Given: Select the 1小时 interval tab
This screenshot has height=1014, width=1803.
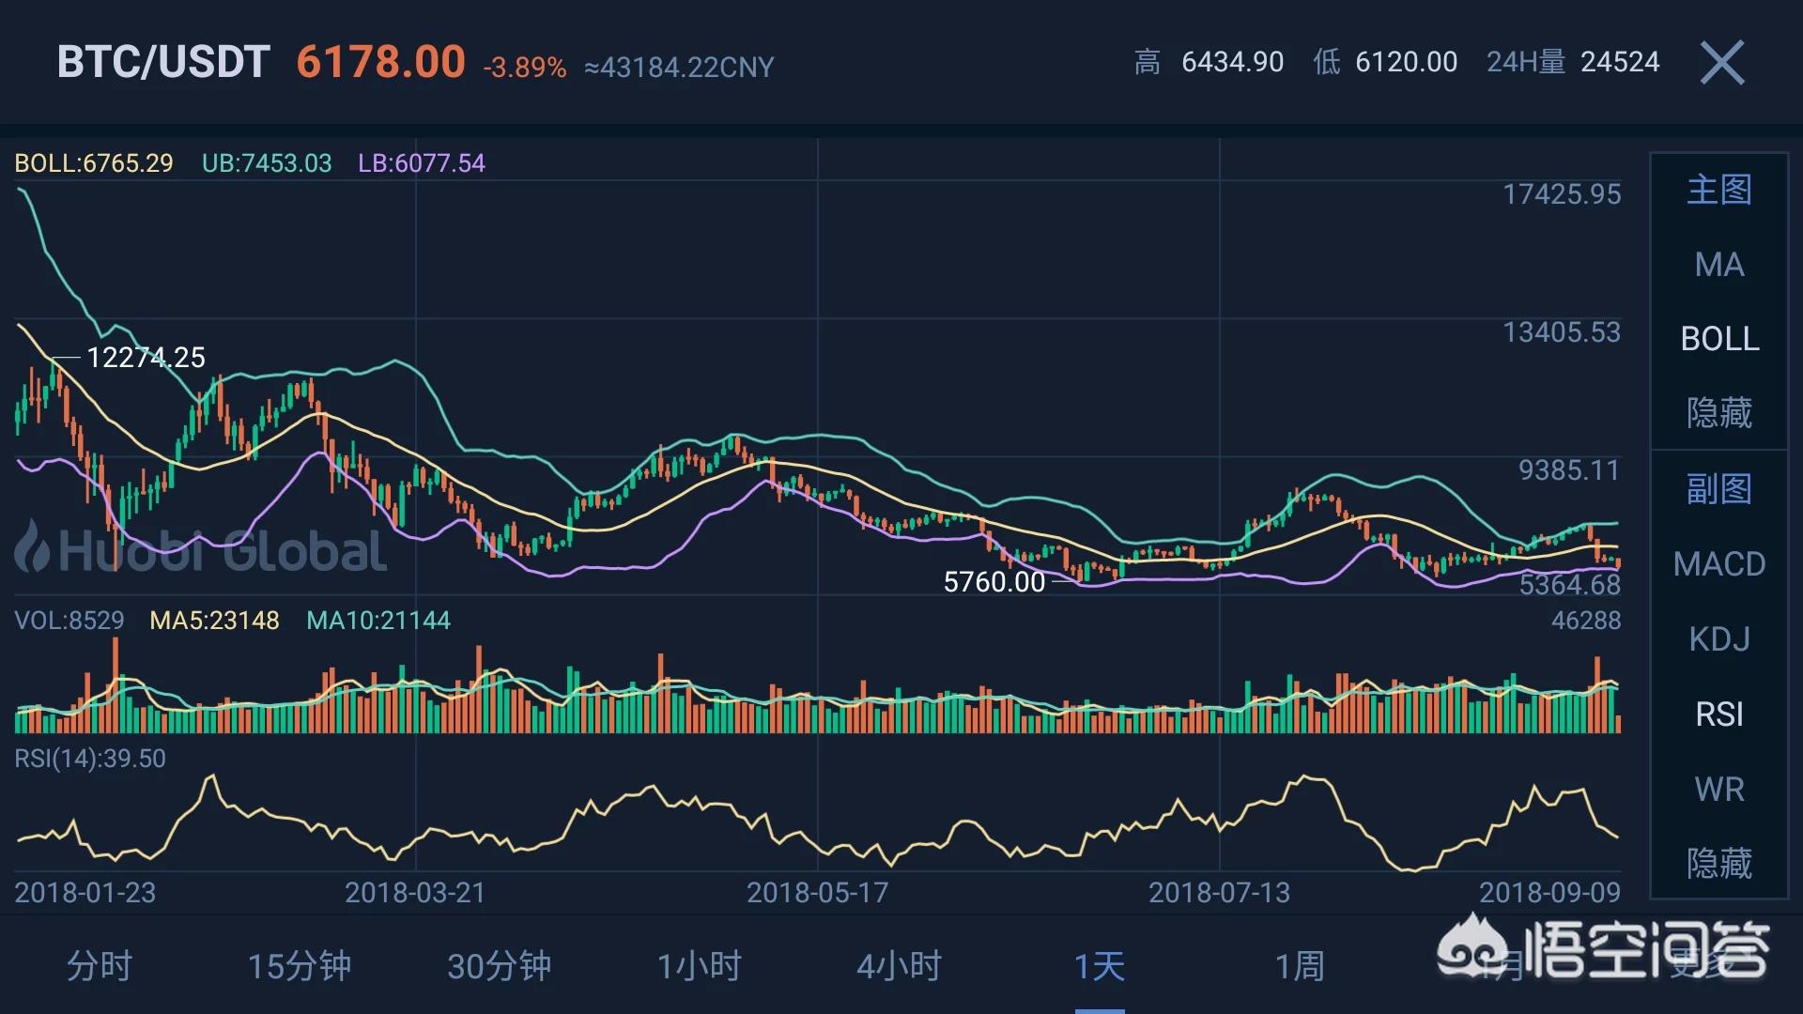Looking at the screenshot, I should [699, 966].
